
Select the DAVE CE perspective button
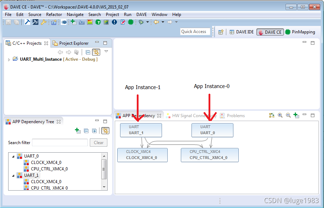[270, 32]
